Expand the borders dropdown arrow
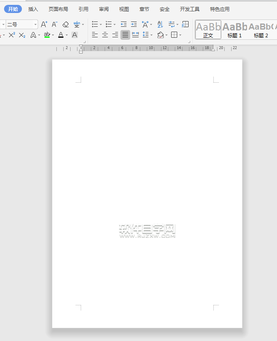Screen dimensions: 277x341 (x=180, y=35)
